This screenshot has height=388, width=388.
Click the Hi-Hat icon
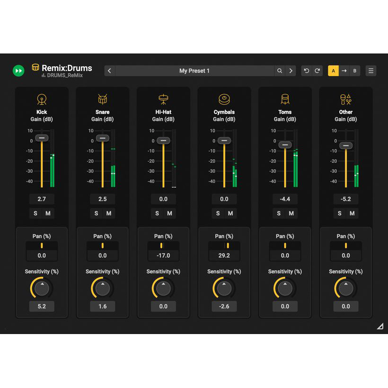click(163, 99)
